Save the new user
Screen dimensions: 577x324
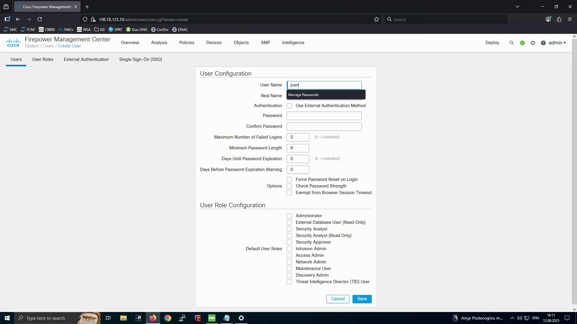pos(362,299)
